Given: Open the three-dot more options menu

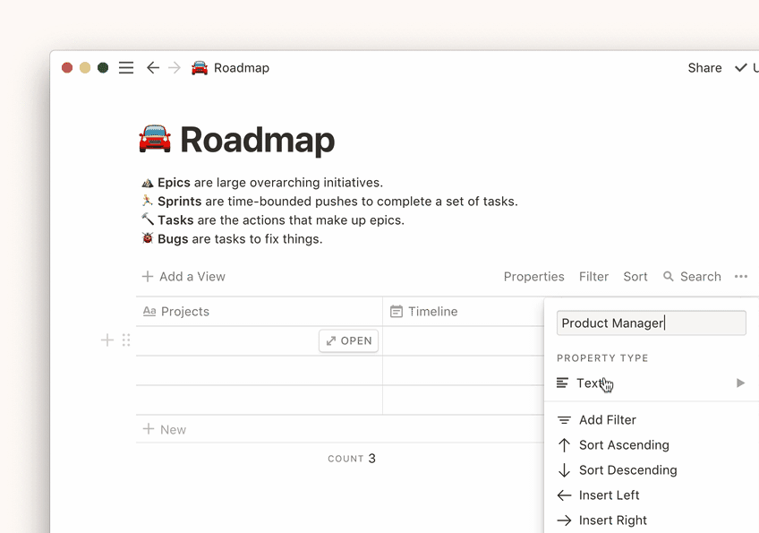Looking at the screenshot, I should pos(741,277).
